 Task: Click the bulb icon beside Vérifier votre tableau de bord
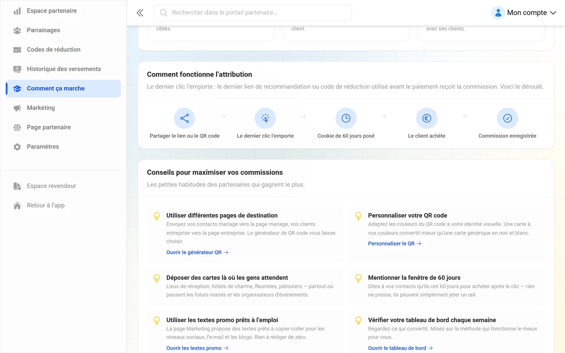pyautogui.click(x=358, y=320)
